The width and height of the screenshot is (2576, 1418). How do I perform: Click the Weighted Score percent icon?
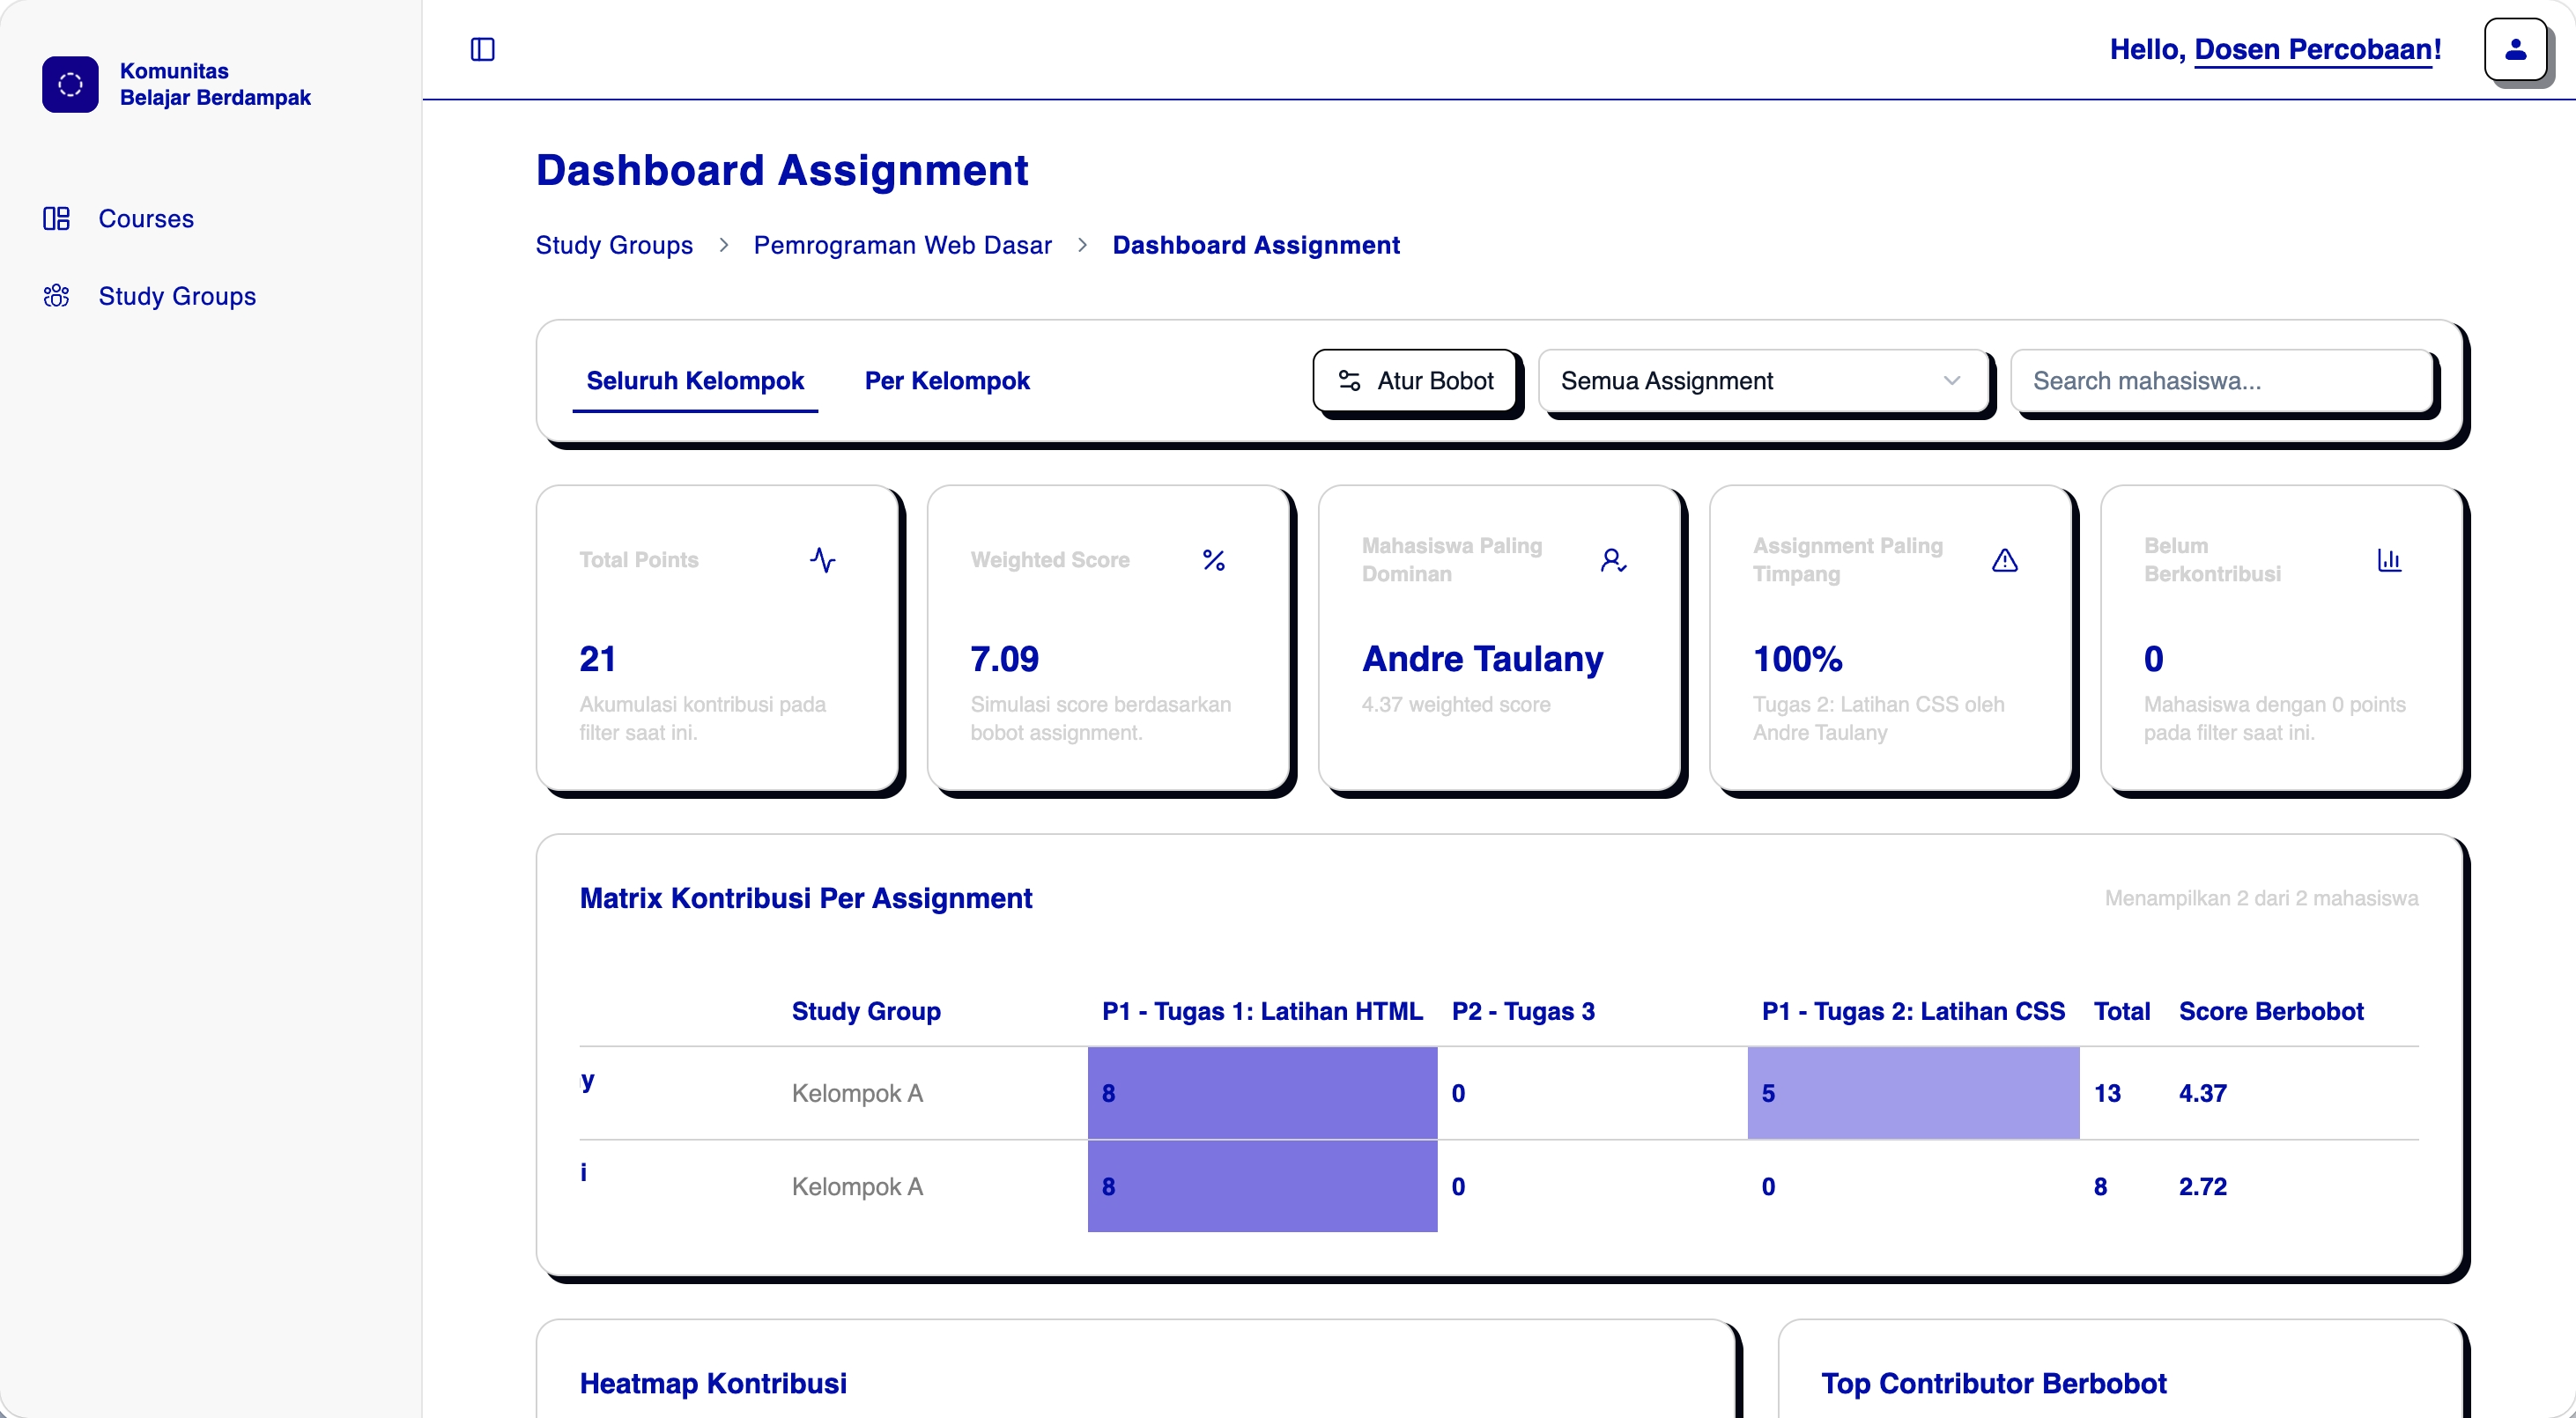coord(1214,560)
